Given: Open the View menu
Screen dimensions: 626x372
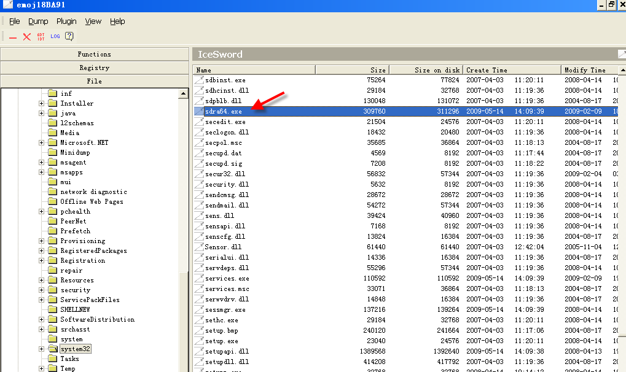Looking at the screenshot, I should [x=93, y=21].
